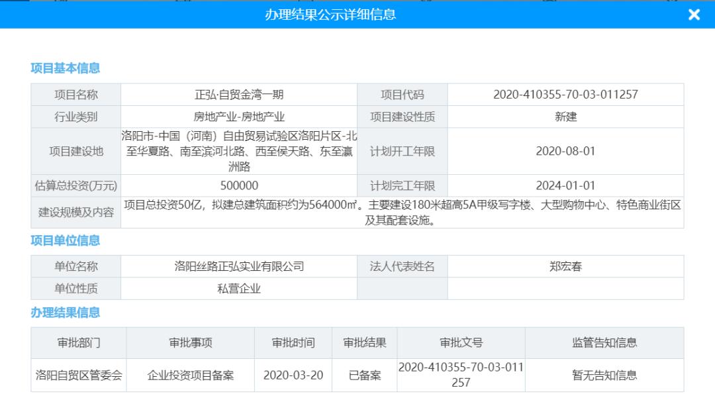
Task: Click the investment amount 500000
Action: coord(237,186)
